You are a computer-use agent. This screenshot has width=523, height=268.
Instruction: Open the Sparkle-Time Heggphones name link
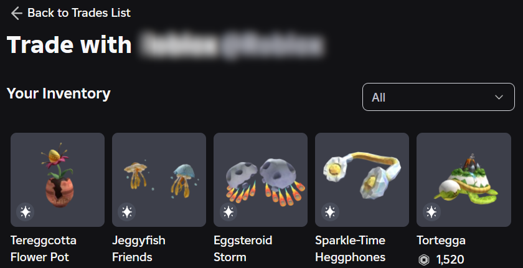350,249
